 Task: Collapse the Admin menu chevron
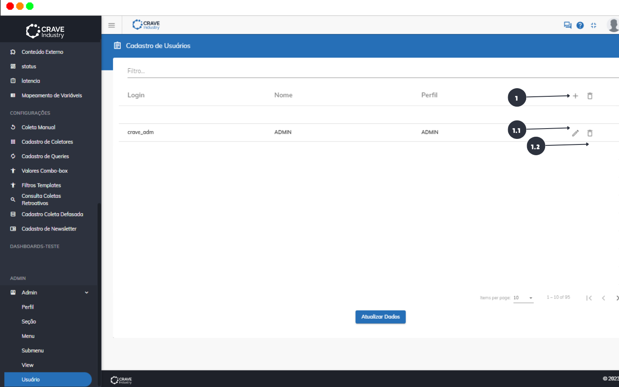86,293
